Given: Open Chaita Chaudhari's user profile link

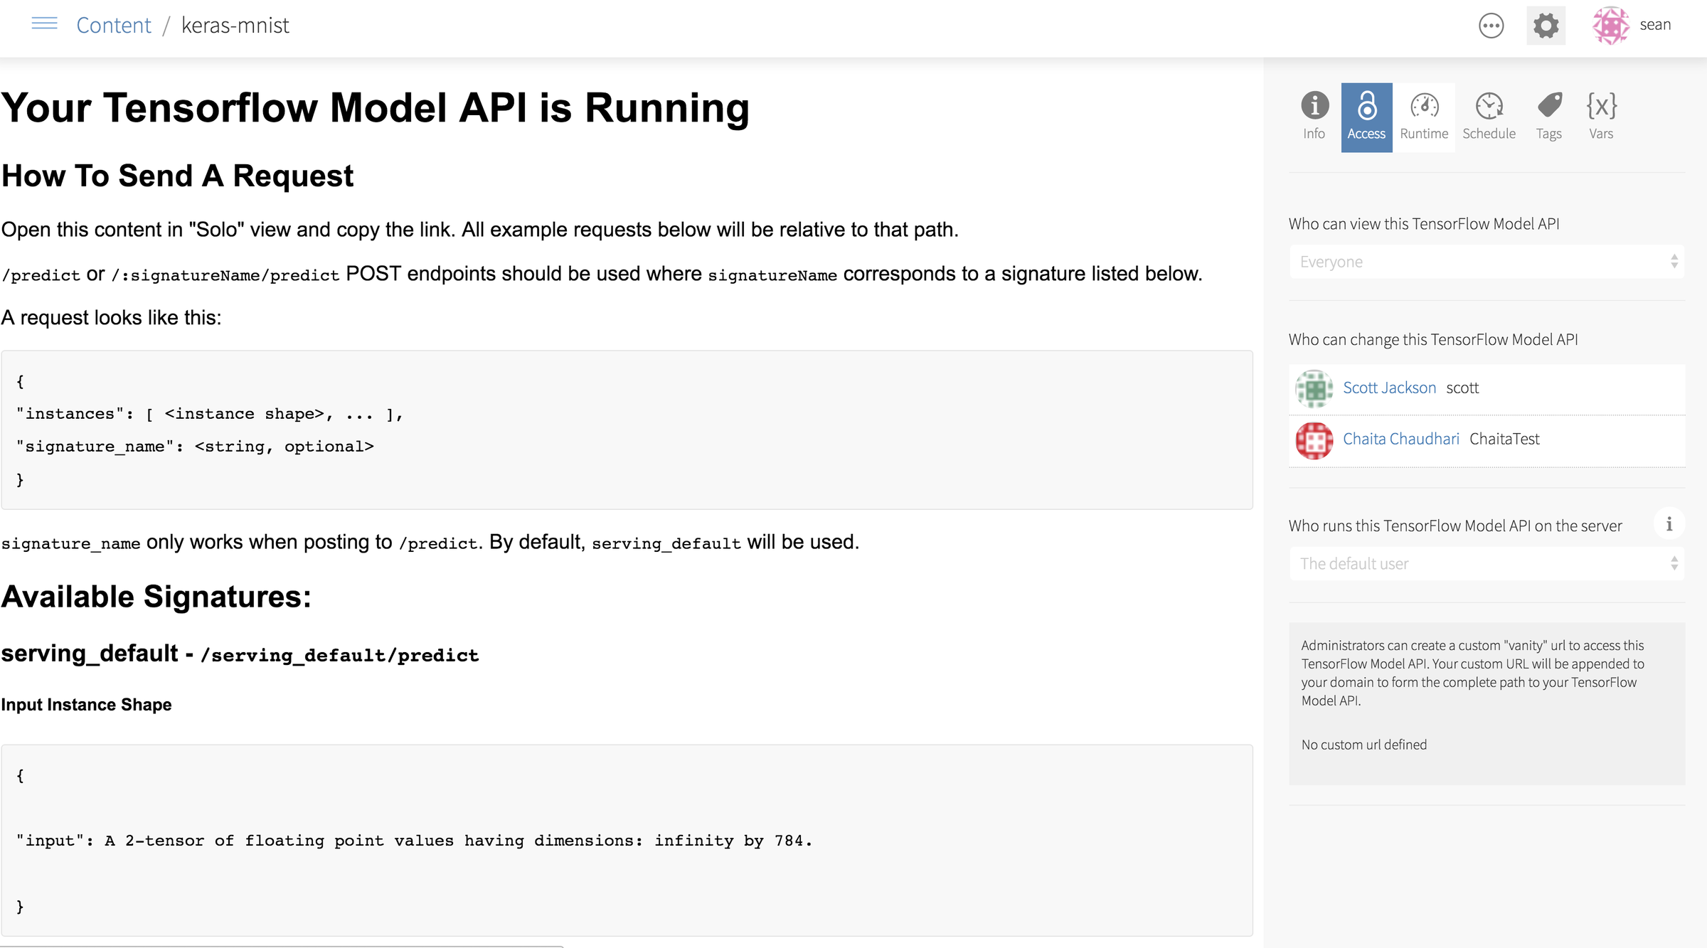Looking at the screenshot, I should coord(1400,439).
